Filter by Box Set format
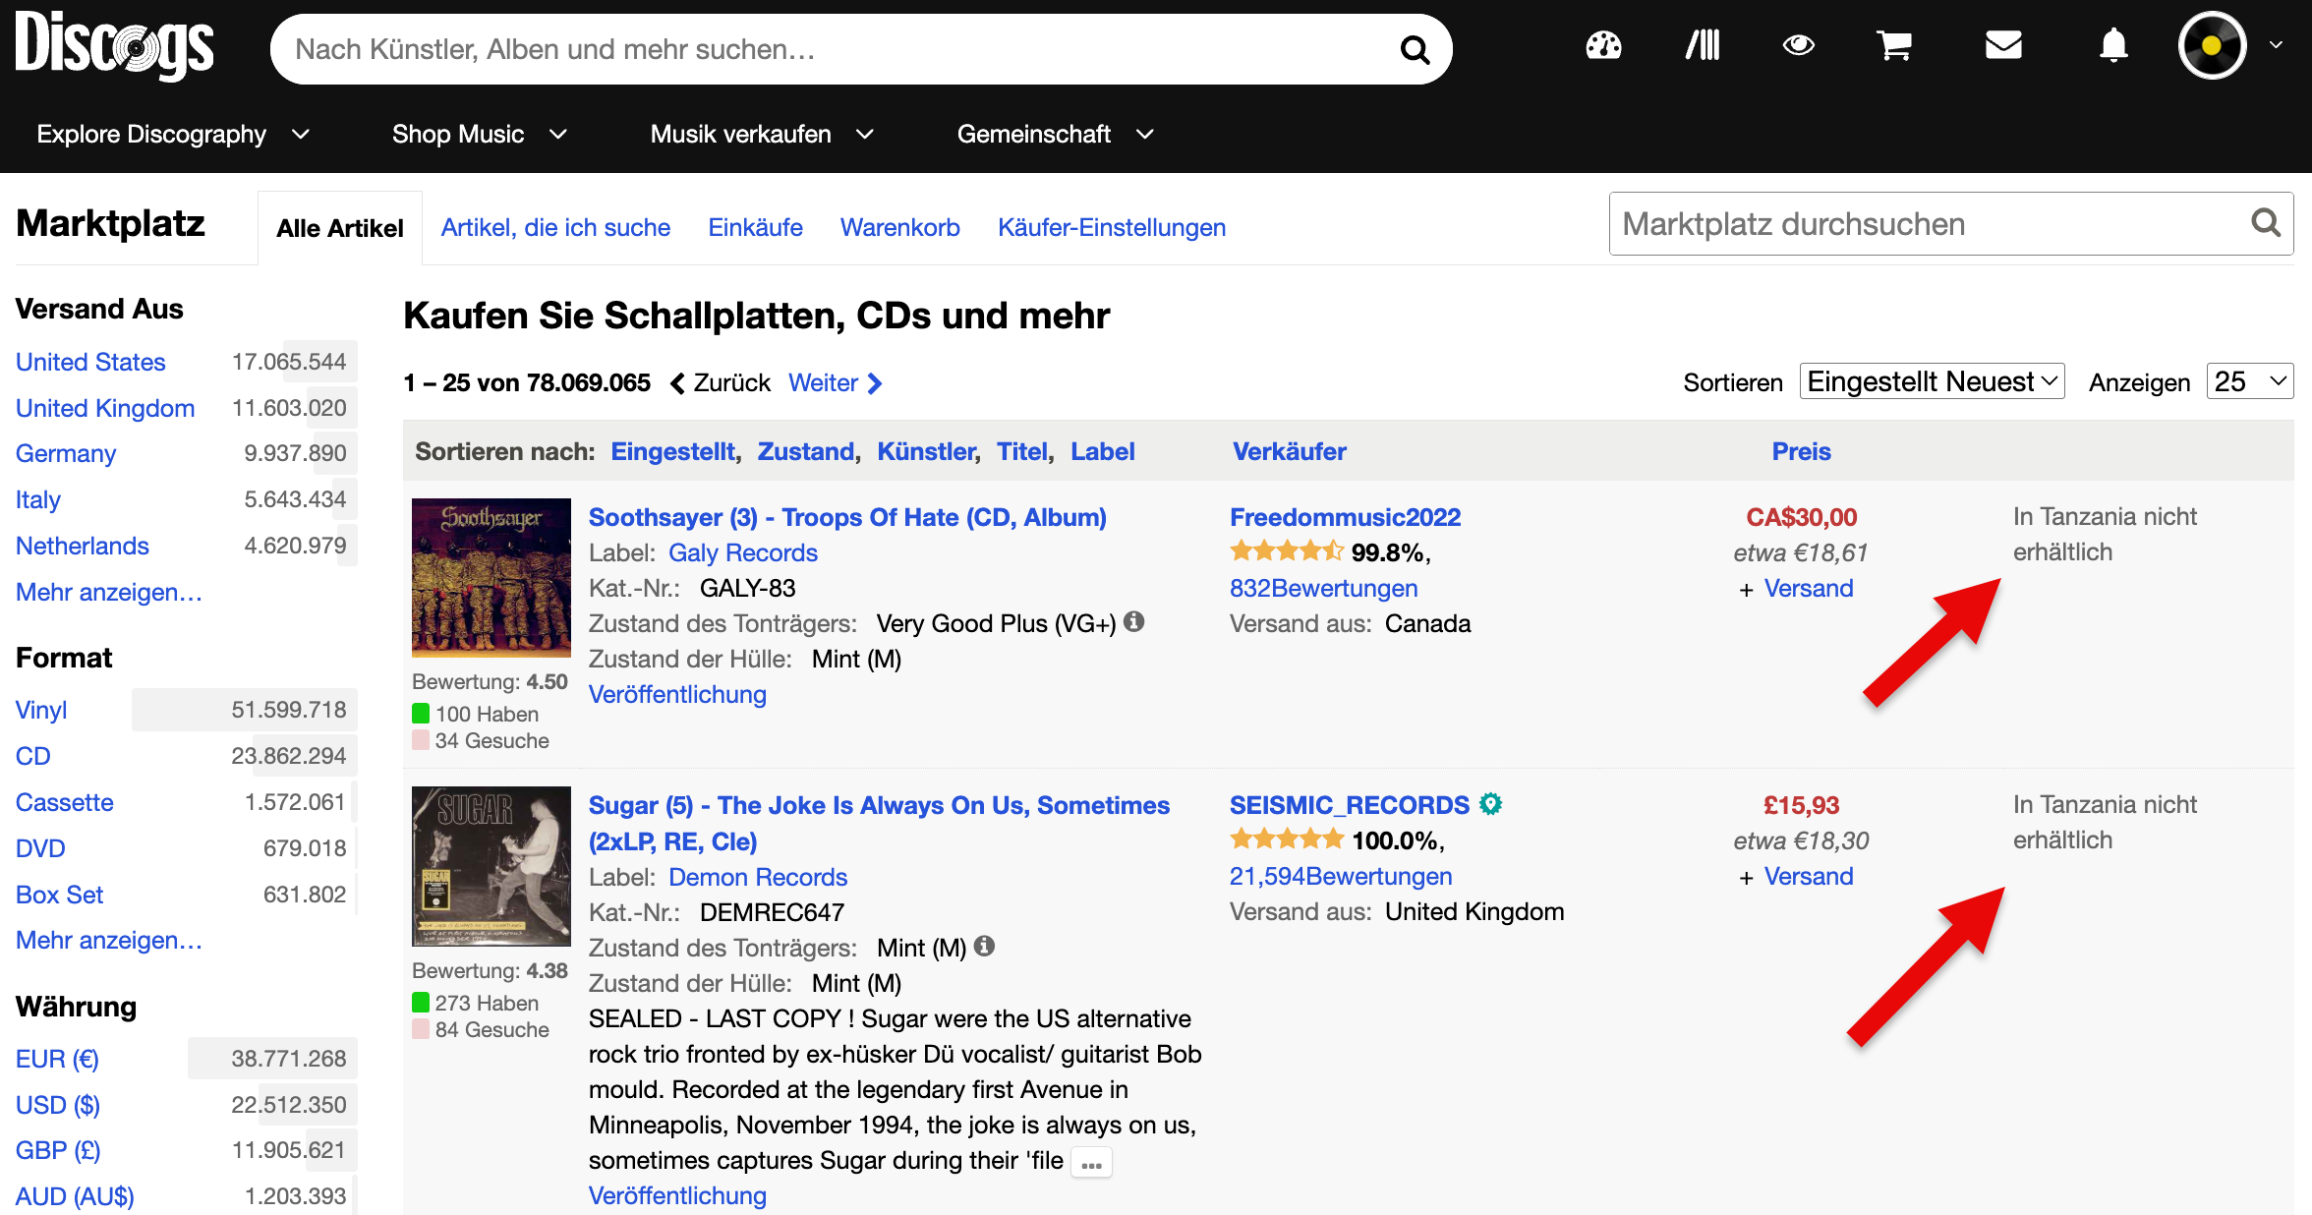 point(59,895)
